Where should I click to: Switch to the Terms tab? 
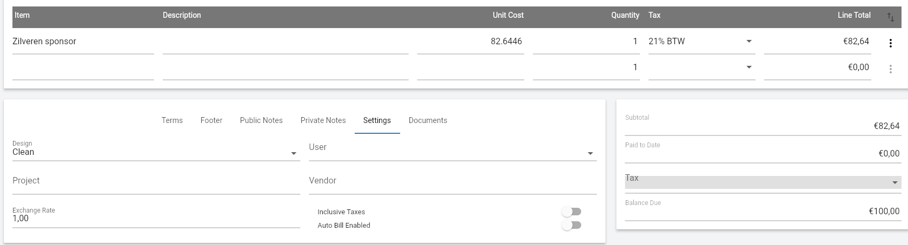(172, 120)
